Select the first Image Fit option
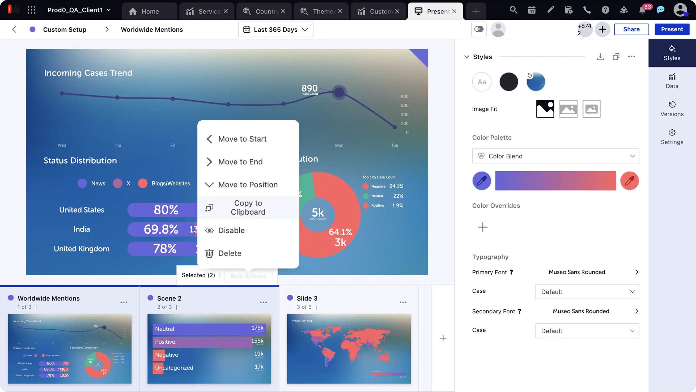 pos(545,109)
